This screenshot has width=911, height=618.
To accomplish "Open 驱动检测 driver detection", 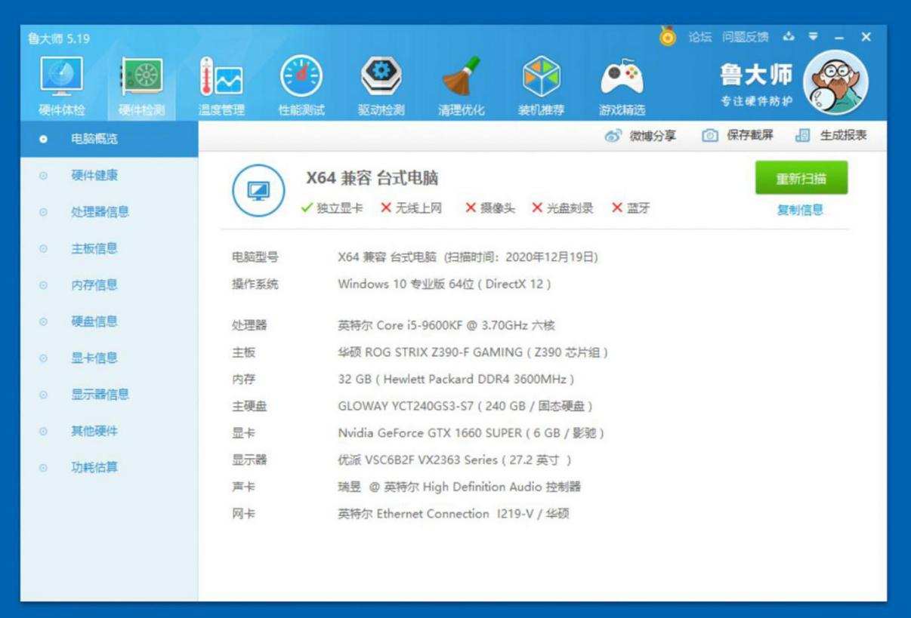I will click(381, 85).
